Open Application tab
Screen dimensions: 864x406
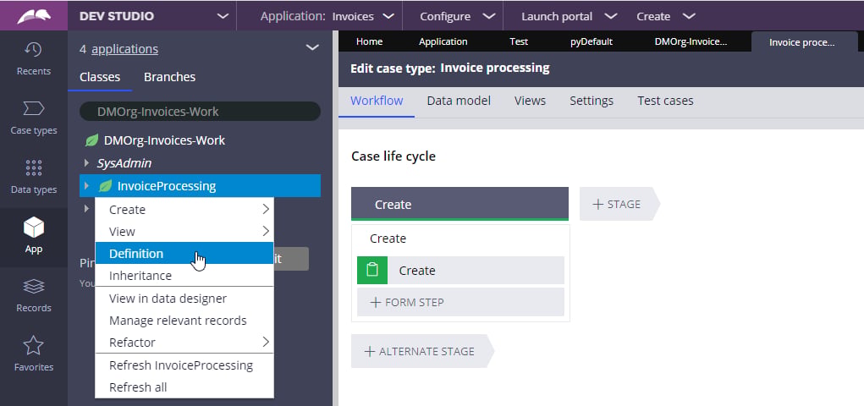[x=443, y=41]
